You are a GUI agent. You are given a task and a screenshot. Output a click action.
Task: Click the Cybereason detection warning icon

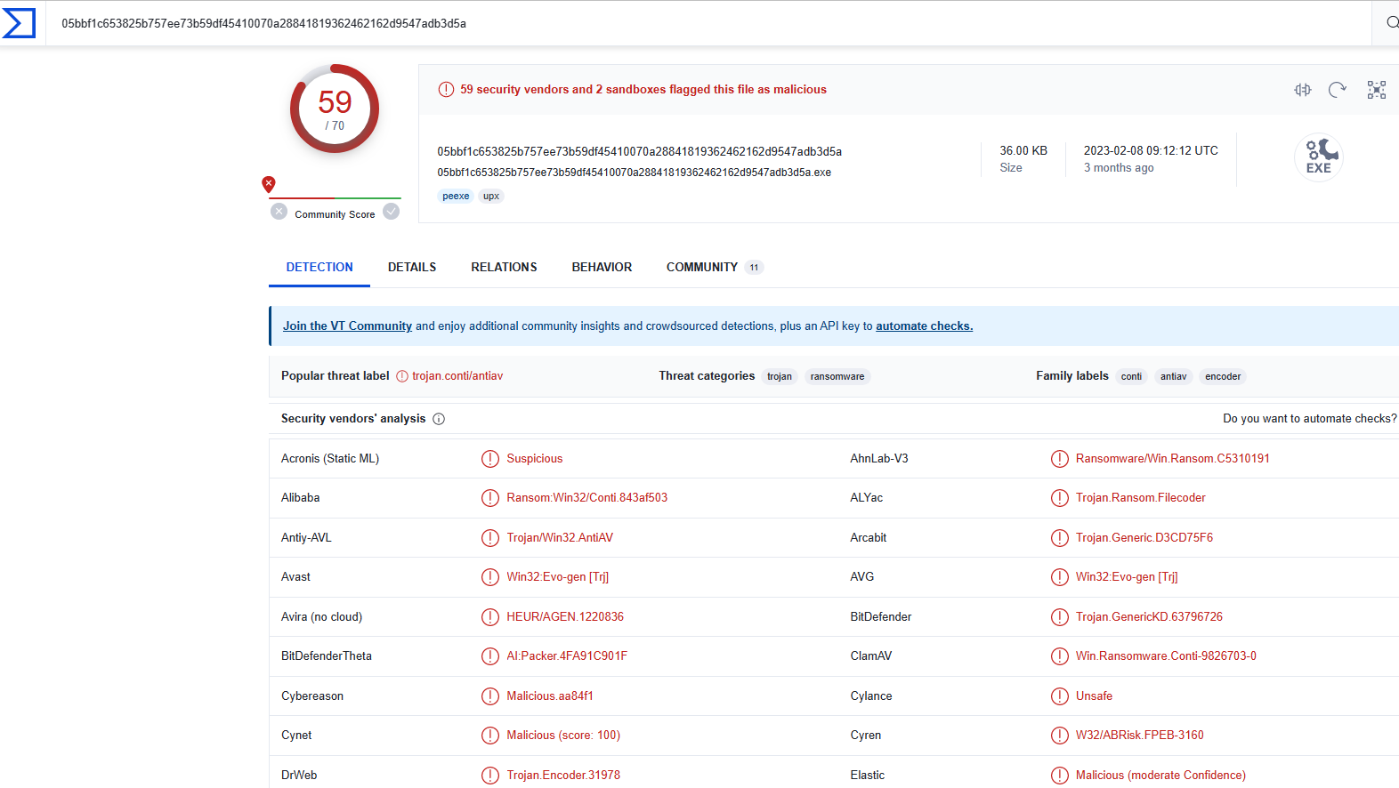point(490,696)
